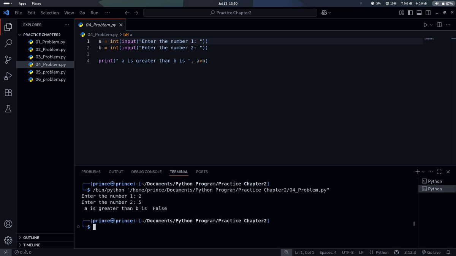Open the Manage gear icon
This screenshot has height=256, width=456.
pyautogui.click(x=8, y=240)
